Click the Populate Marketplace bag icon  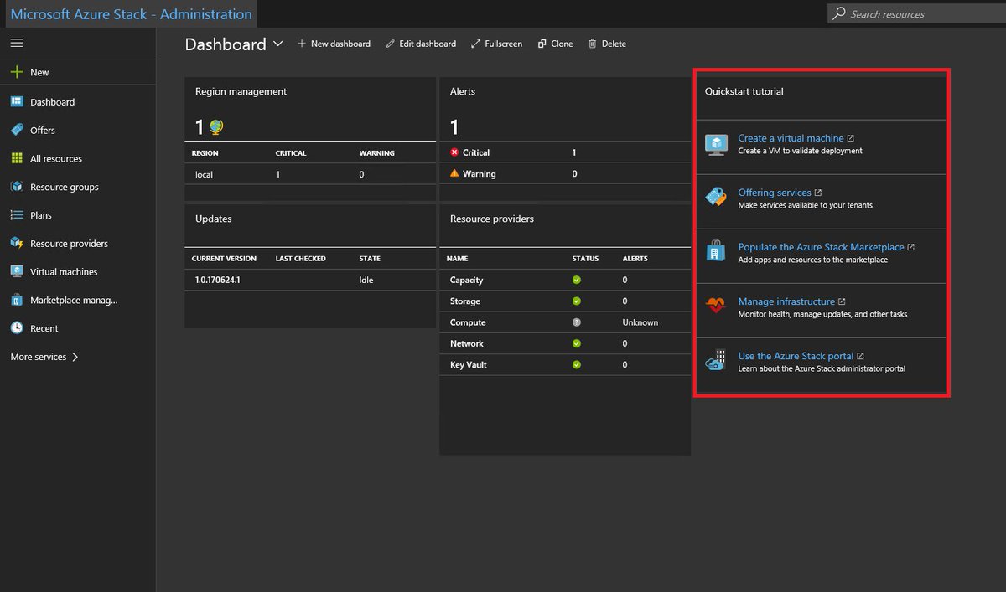click(x=716, y=251)
